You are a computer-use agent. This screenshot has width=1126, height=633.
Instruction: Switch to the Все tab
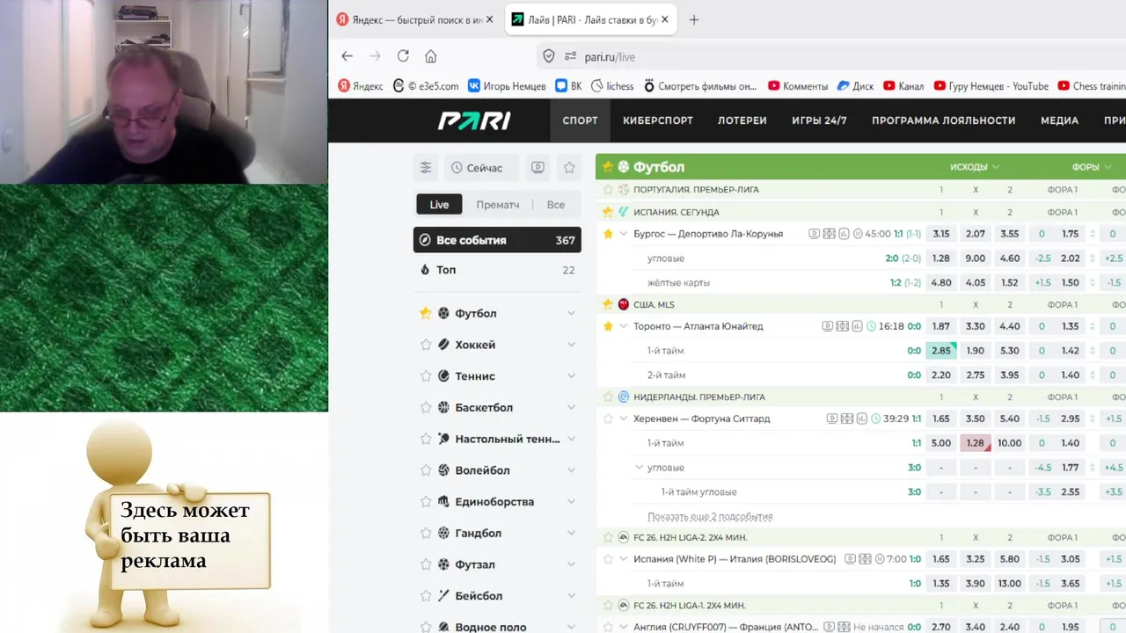coord(556,204)
